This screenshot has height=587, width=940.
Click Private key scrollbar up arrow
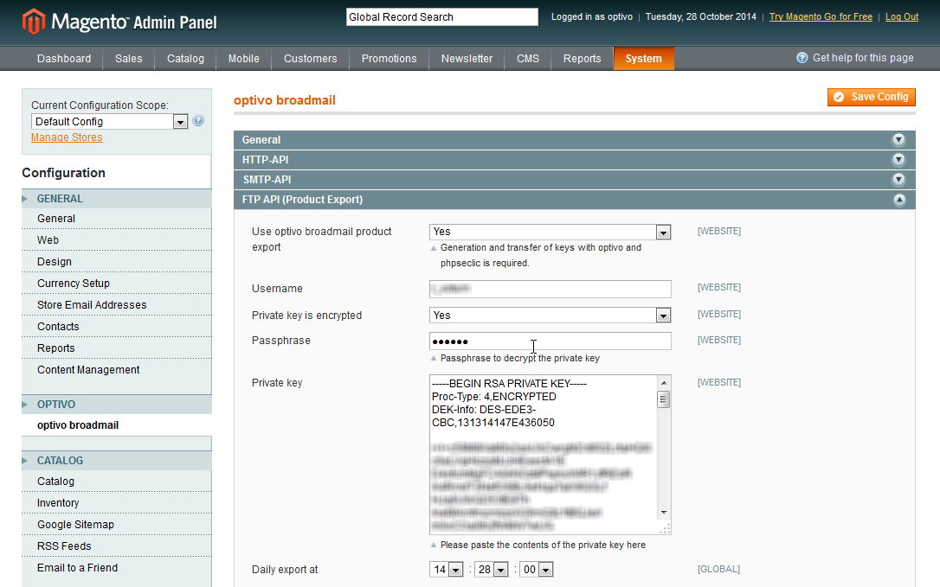pos(664,383)
